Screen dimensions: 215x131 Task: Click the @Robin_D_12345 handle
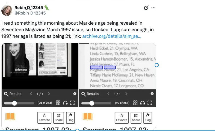coord(30,13)
